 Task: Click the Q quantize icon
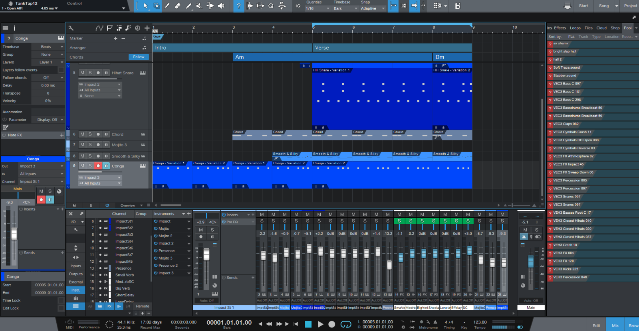pyautogui.click(x=271, y=6)
